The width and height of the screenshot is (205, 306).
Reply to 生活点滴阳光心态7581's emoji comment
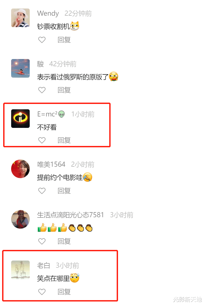(x=64, y=241)
